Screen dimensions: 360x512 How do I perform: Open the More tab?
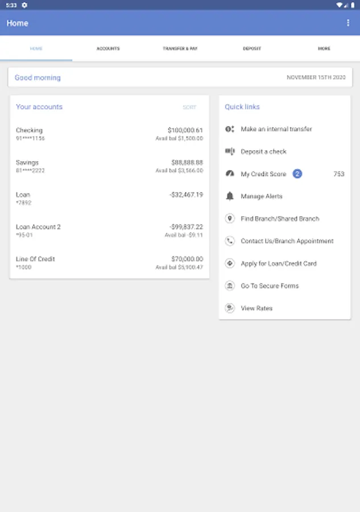(324, 48)
